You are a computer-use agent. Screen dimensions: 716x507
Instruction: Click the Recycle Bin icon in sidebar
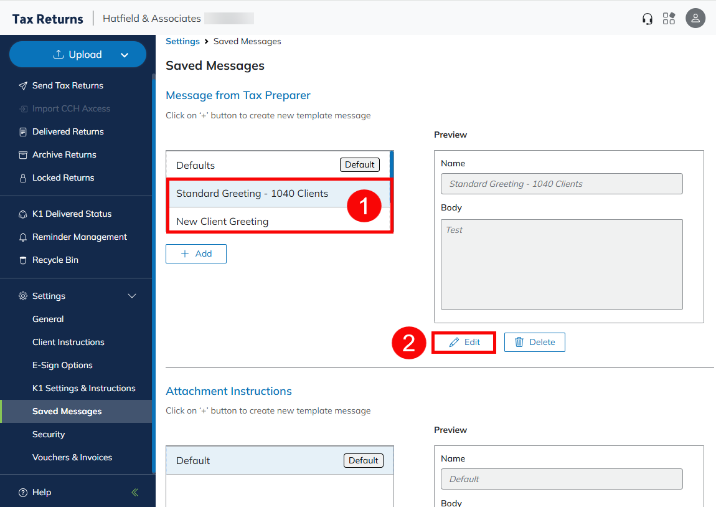coord(23,260)
